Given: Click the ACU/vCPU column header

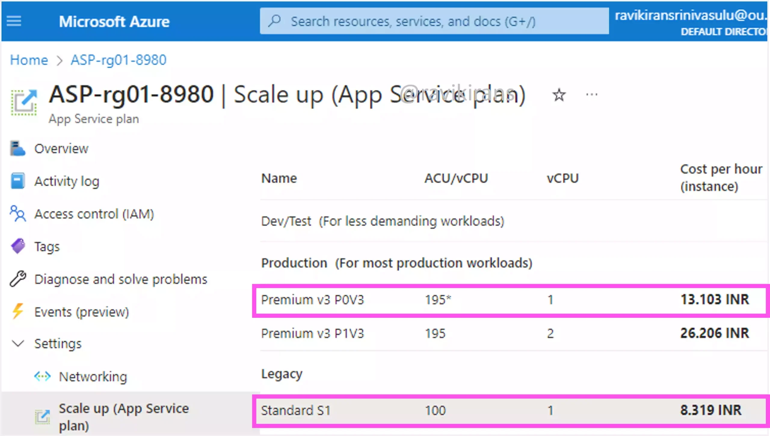Looking at the screenshot, I should 456,178.
